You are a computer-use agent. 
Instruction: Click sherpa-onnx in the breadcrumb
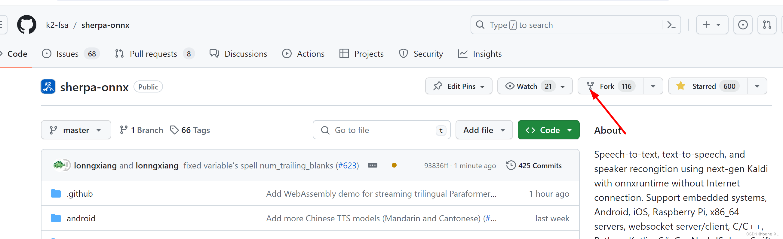click(x=106, y=25)
